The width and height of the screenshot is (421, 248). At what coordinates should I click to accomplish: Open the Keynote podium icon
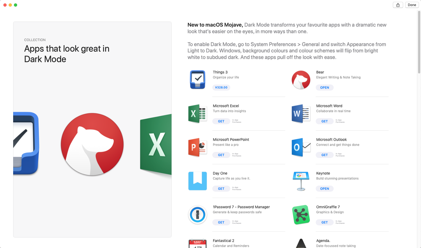click(x=301, y=181)
